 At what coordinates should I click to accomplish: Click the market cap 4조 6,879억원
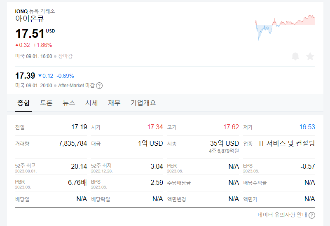coord(224,151)
